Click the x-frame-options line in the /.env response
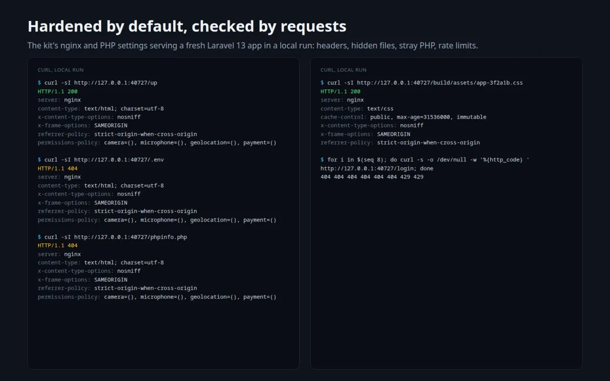 point(82,202)
